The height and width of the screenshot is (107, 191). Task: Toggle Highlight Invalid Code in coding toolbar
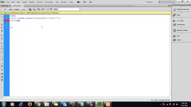(2, 46)
